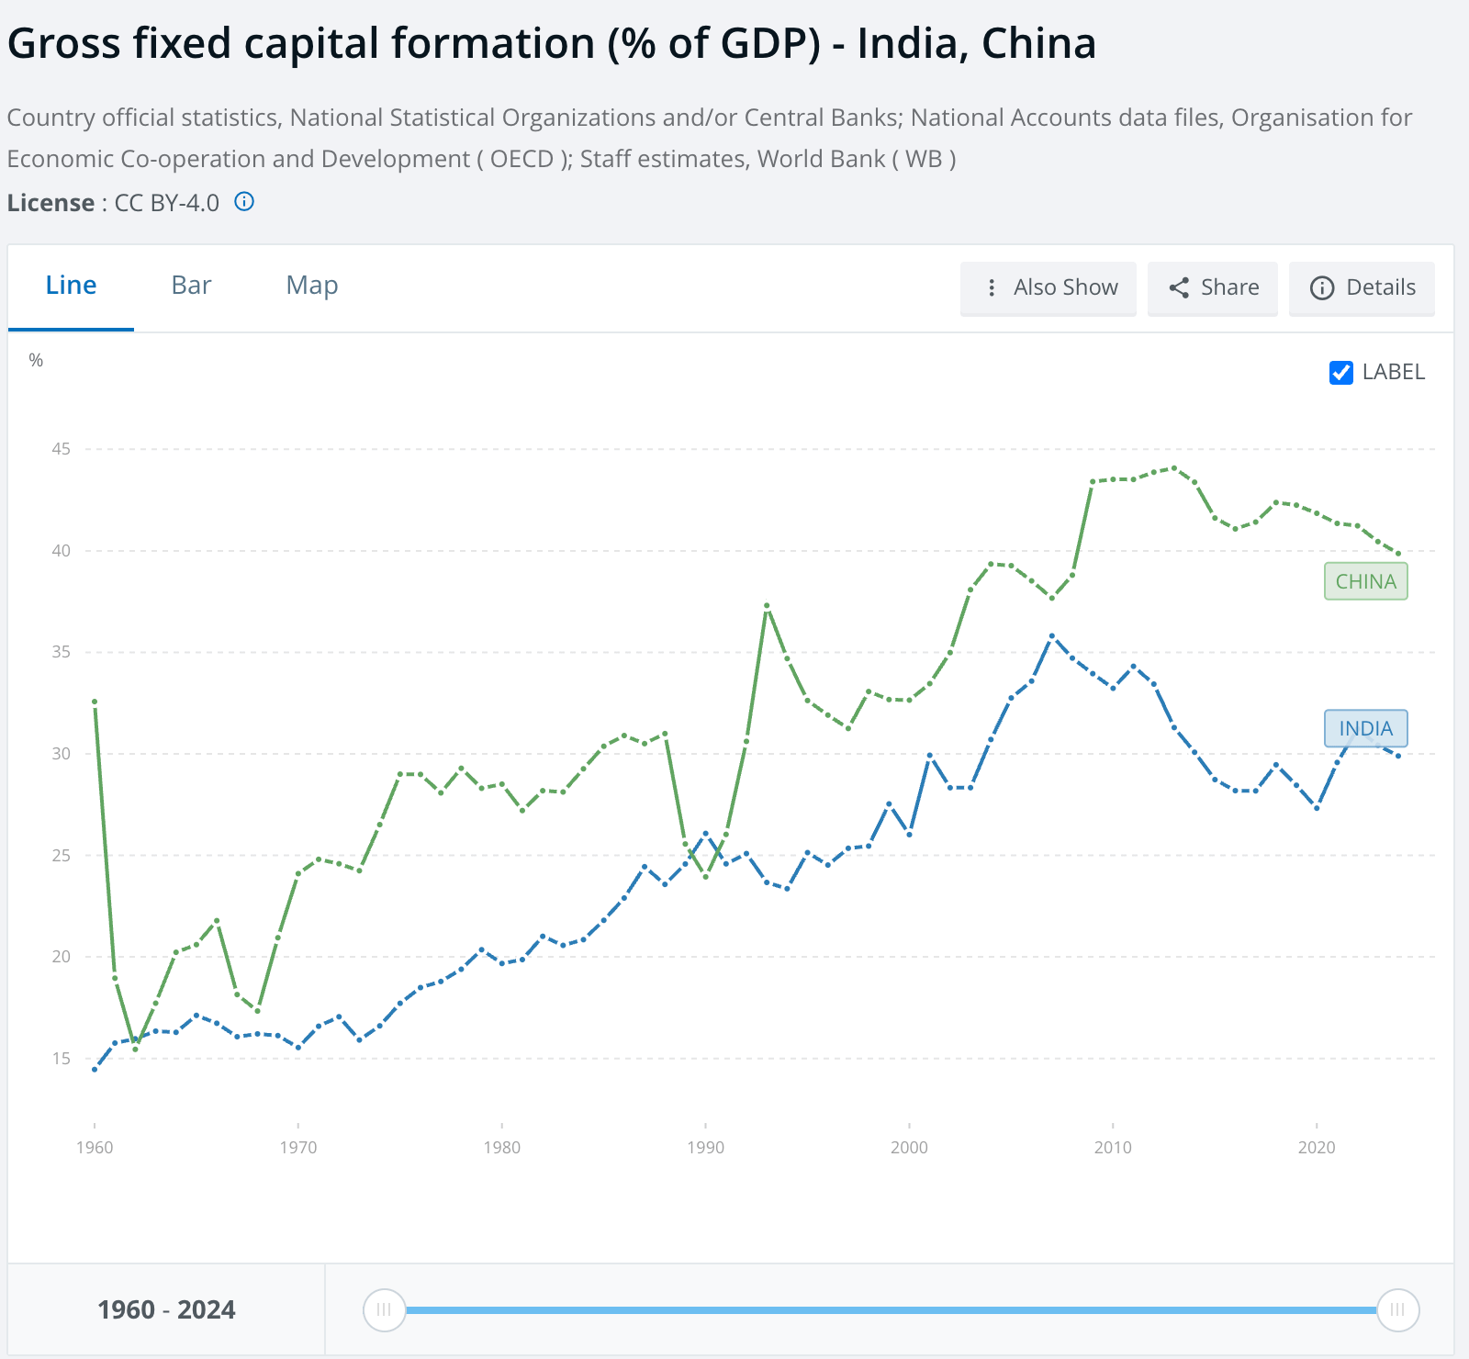Click the CHINA series label
The width and height of the screenshot is (1469, 1359).
(x=1366, y=581)
